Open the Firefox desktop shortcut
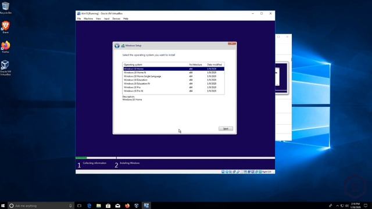This screenshot has height=209, width=372. coord(5,46)
